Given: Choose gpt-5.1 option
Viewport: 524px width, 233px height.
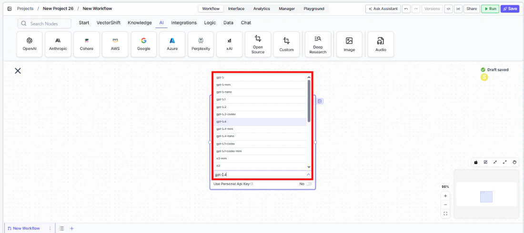Looking at the screenshot, I should 260,99.
